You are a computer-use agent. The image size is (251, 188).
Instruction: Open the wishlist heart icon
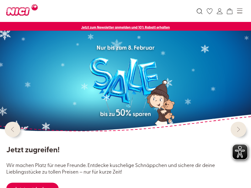(x=210, y=11)
